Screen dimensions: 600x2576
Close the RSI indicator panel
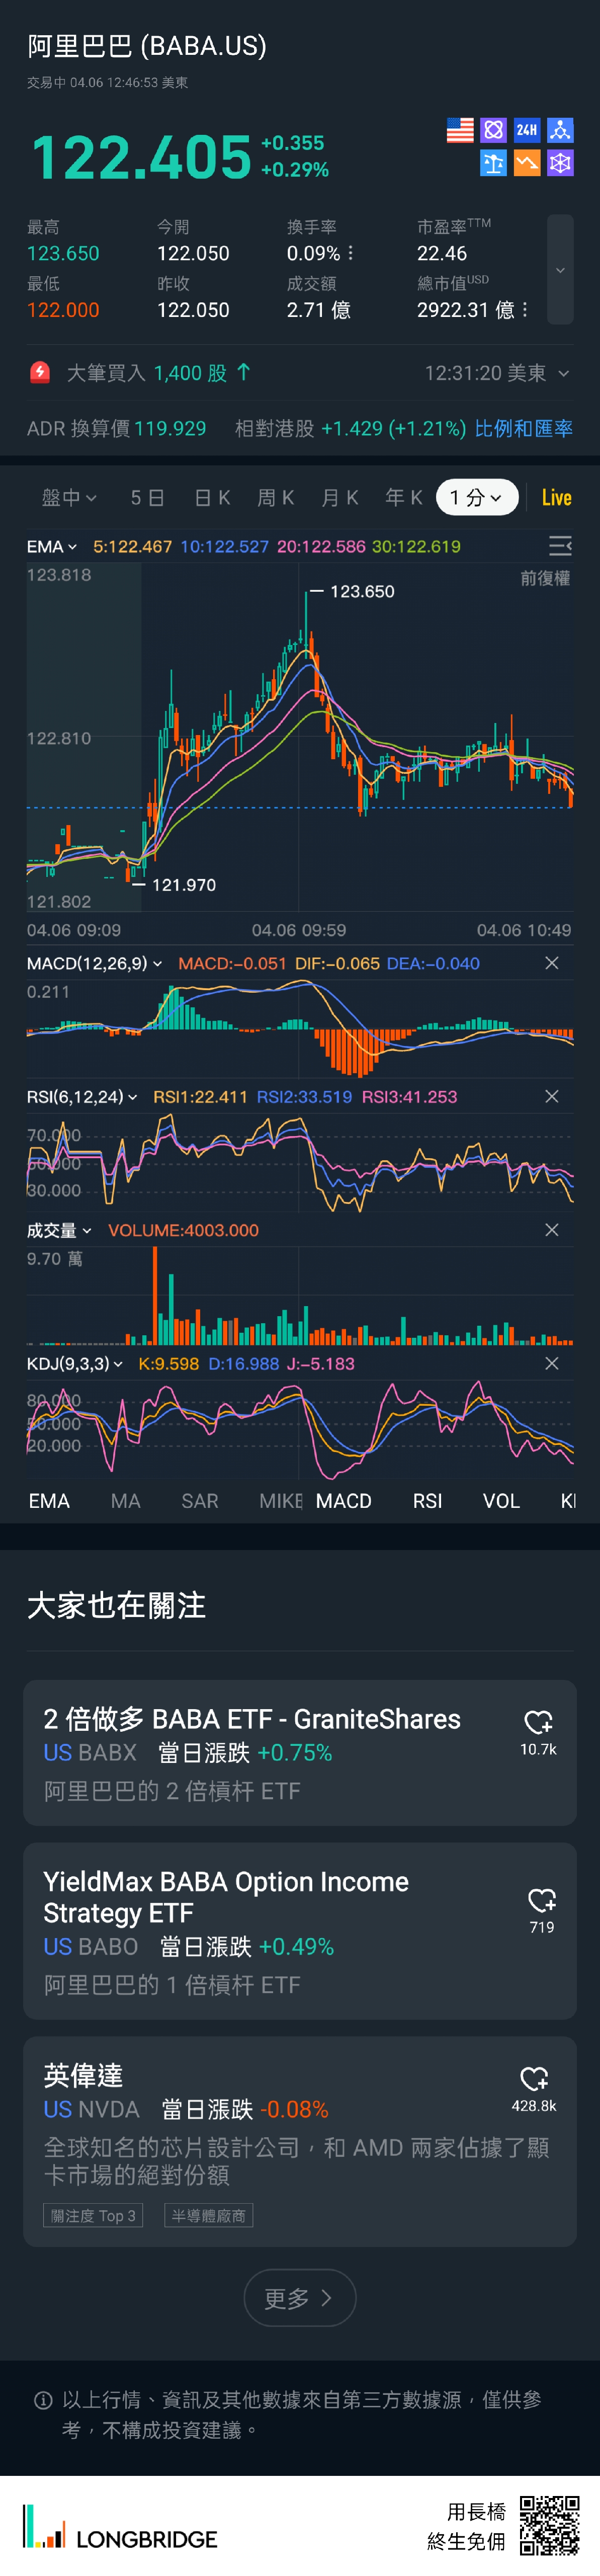pos(551,1097)
